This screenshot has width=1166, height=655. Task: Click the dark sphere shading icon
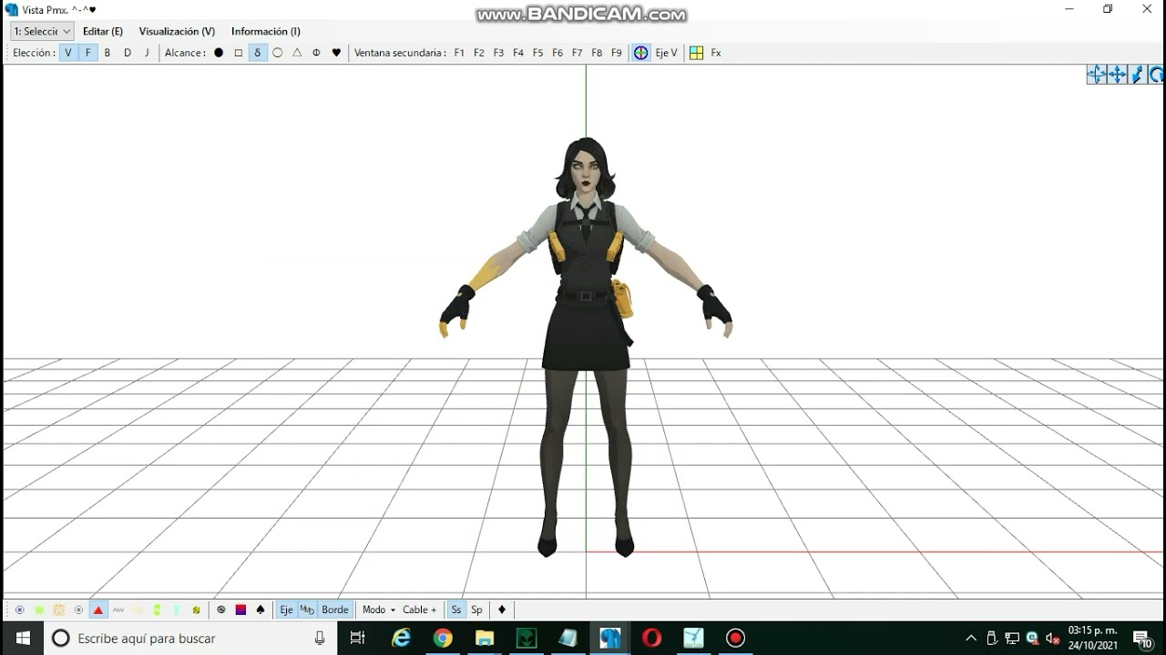(221, 610)
